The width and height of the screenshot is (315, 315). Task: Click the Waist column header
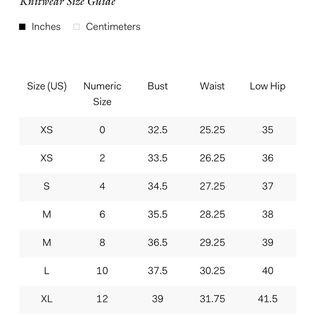212,86
